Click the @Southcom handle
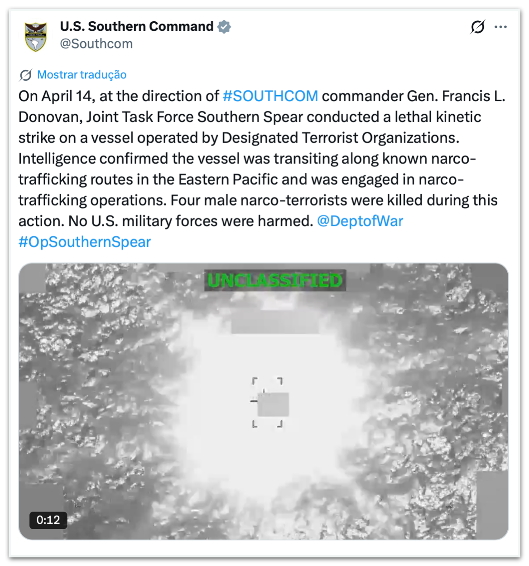Image resolution: width=529 pixels, height=566 pixels. coord(96,44)
